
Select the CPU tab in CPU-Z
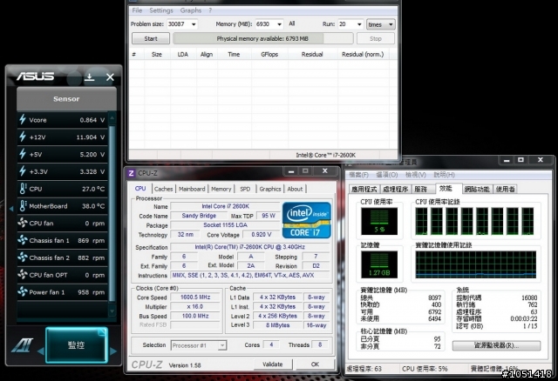(140, 189)
